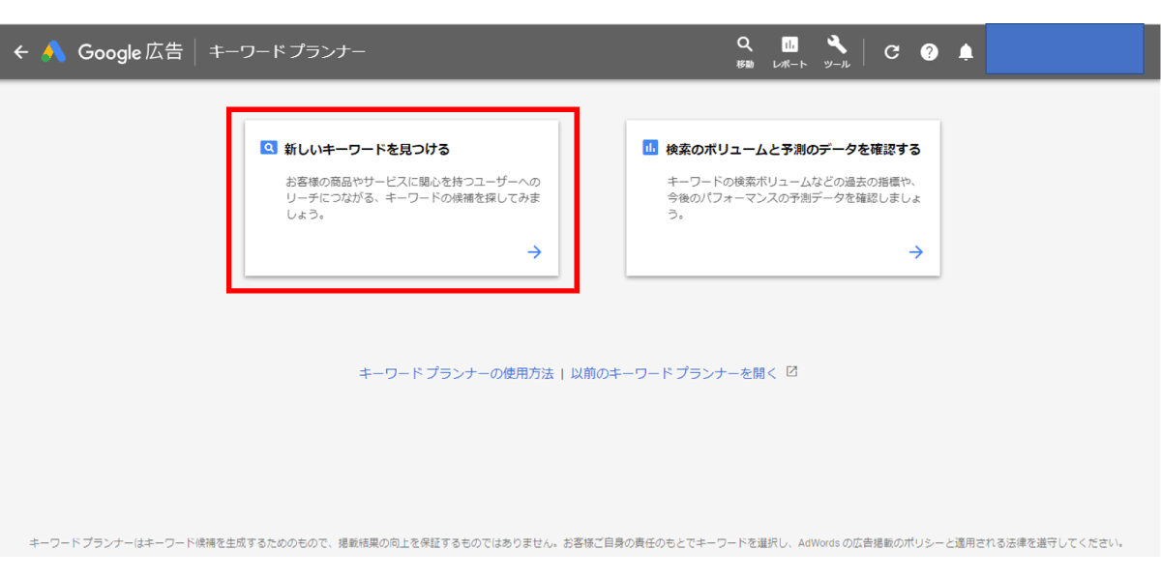Open キーワード プランナーの使用方法 link
Viewport: 1161px width, 580px height.
pos(456,373)
